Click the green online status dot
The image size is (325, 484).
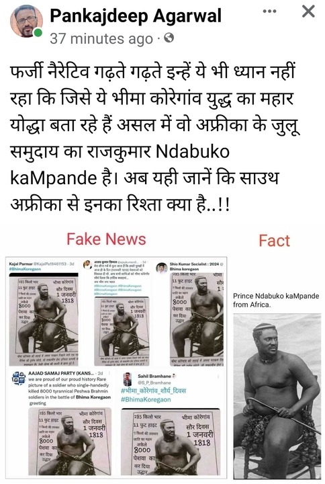[38, 32]
